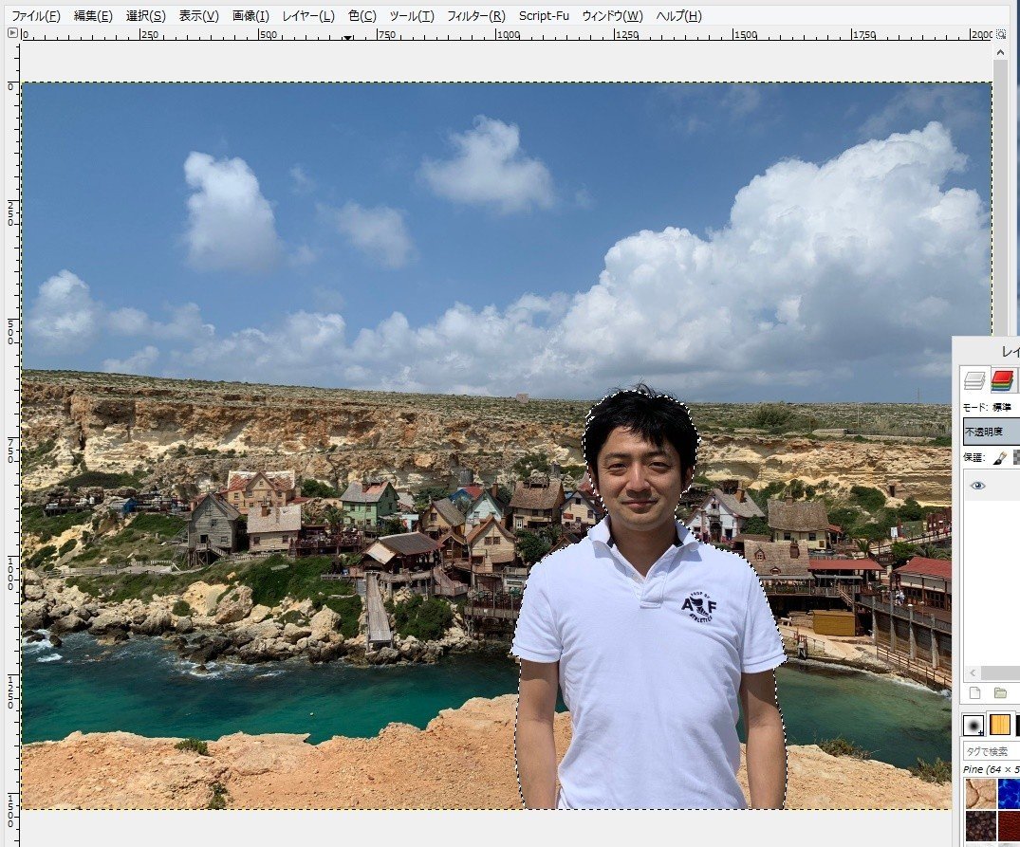Adjust the 不透明度 opacity slider
1020x847 pixels.
click(x=992, y=432)
